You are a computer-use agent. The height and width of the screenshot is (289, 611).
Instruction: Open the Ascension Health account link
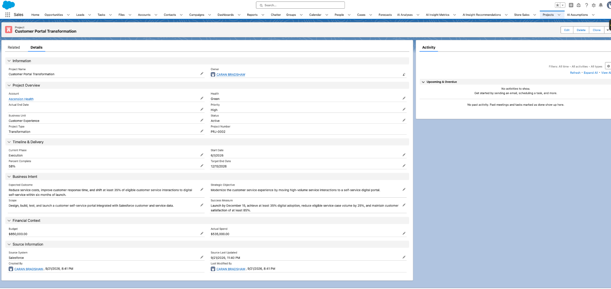[x=21, y=99]
